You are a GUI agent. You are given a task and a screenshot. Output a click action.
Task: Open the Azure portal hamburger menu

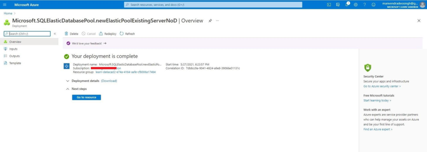(x=5, y=5)
